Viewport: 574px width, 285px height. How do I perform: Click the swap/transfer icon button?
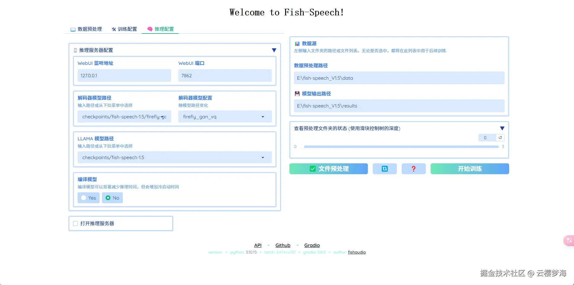384,169
